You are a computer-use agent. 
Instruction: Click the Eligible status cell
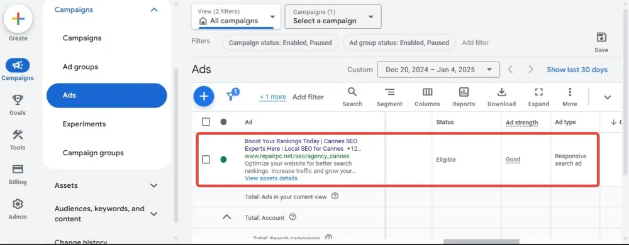pos(446,160)
